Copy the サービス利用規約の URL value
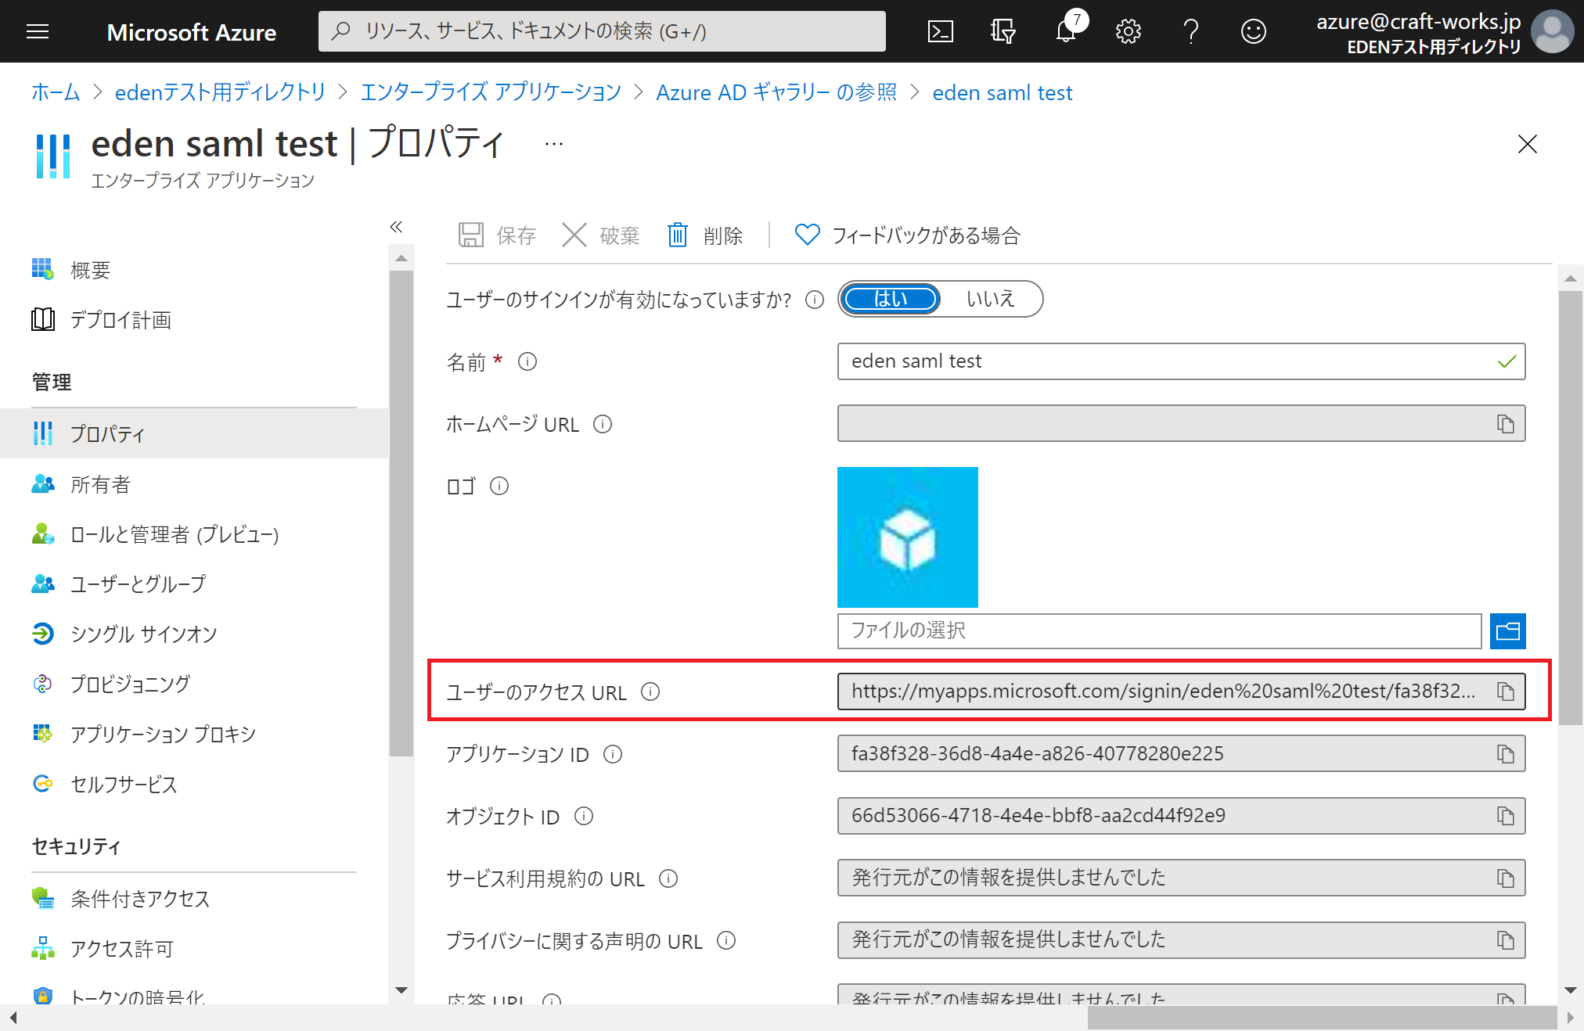 [1506, 878]
